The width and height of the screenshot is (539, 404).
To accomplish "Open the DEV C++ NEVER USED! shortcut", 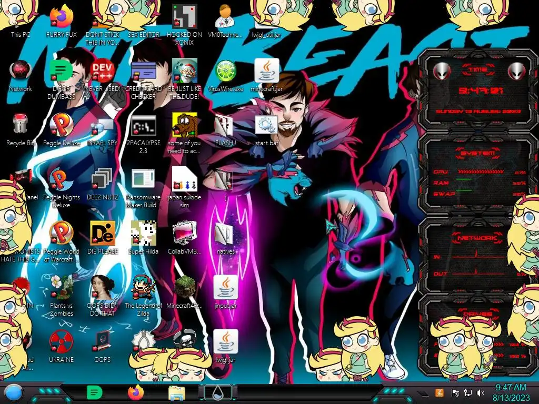I will 102,76.
